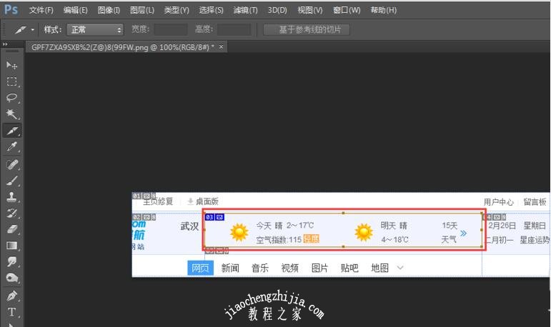Screen dimensions: 551x327
Task: Click the Photoshop Ps logo
Action: [x=11, y=9]
